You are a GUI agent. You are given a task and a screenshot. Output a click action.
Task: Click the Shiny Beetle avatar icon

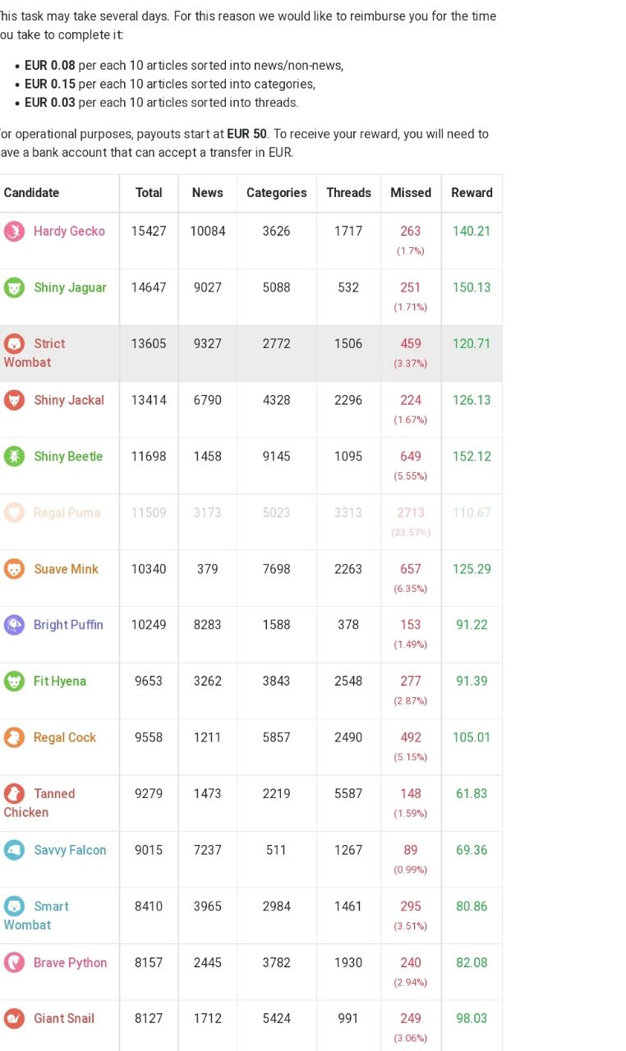(14, 457)
